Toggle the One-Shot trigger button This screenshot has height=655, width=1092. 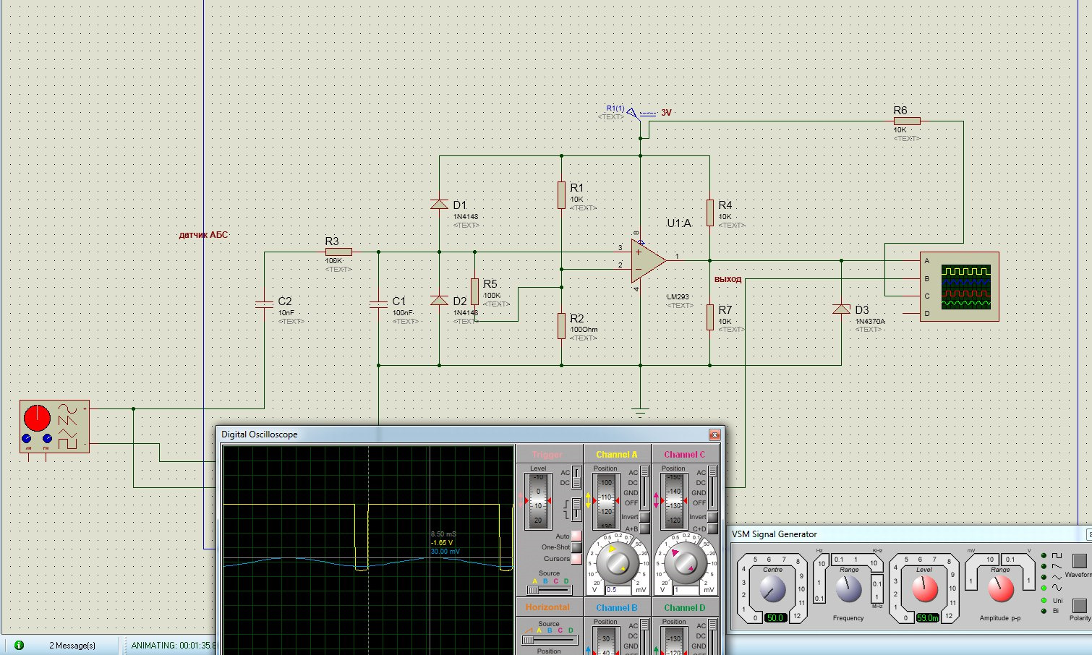click(576, 547)
